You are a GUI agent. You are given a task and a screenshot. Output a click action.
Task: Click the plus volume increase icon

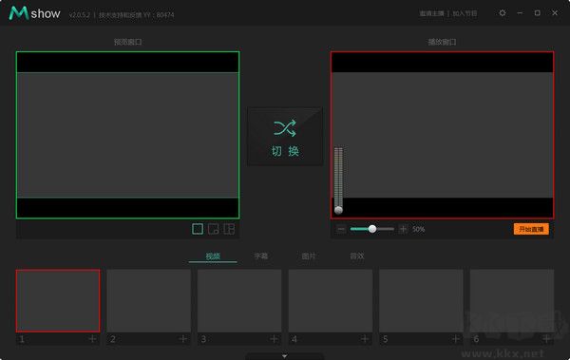[x=403, y=229]
